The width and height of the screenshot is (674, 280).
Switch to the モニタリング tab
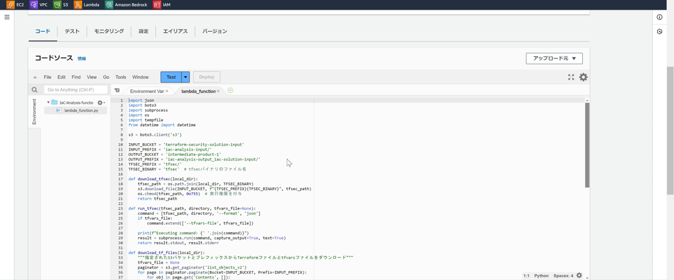pos(109,32)
